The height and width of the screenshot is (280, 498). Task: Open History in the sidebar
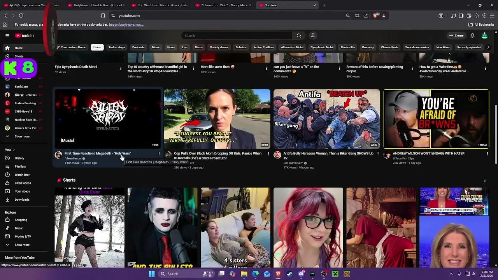pos(26,158)
